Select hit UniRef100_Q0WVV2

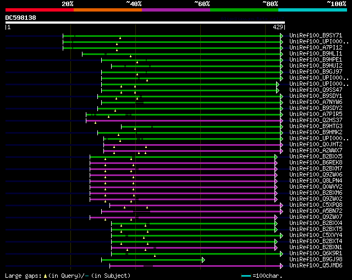point(316,187)
